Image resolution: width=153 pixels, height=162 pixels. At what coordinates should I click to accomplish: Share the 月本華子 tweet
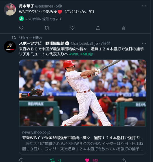[x=98, y=28]
